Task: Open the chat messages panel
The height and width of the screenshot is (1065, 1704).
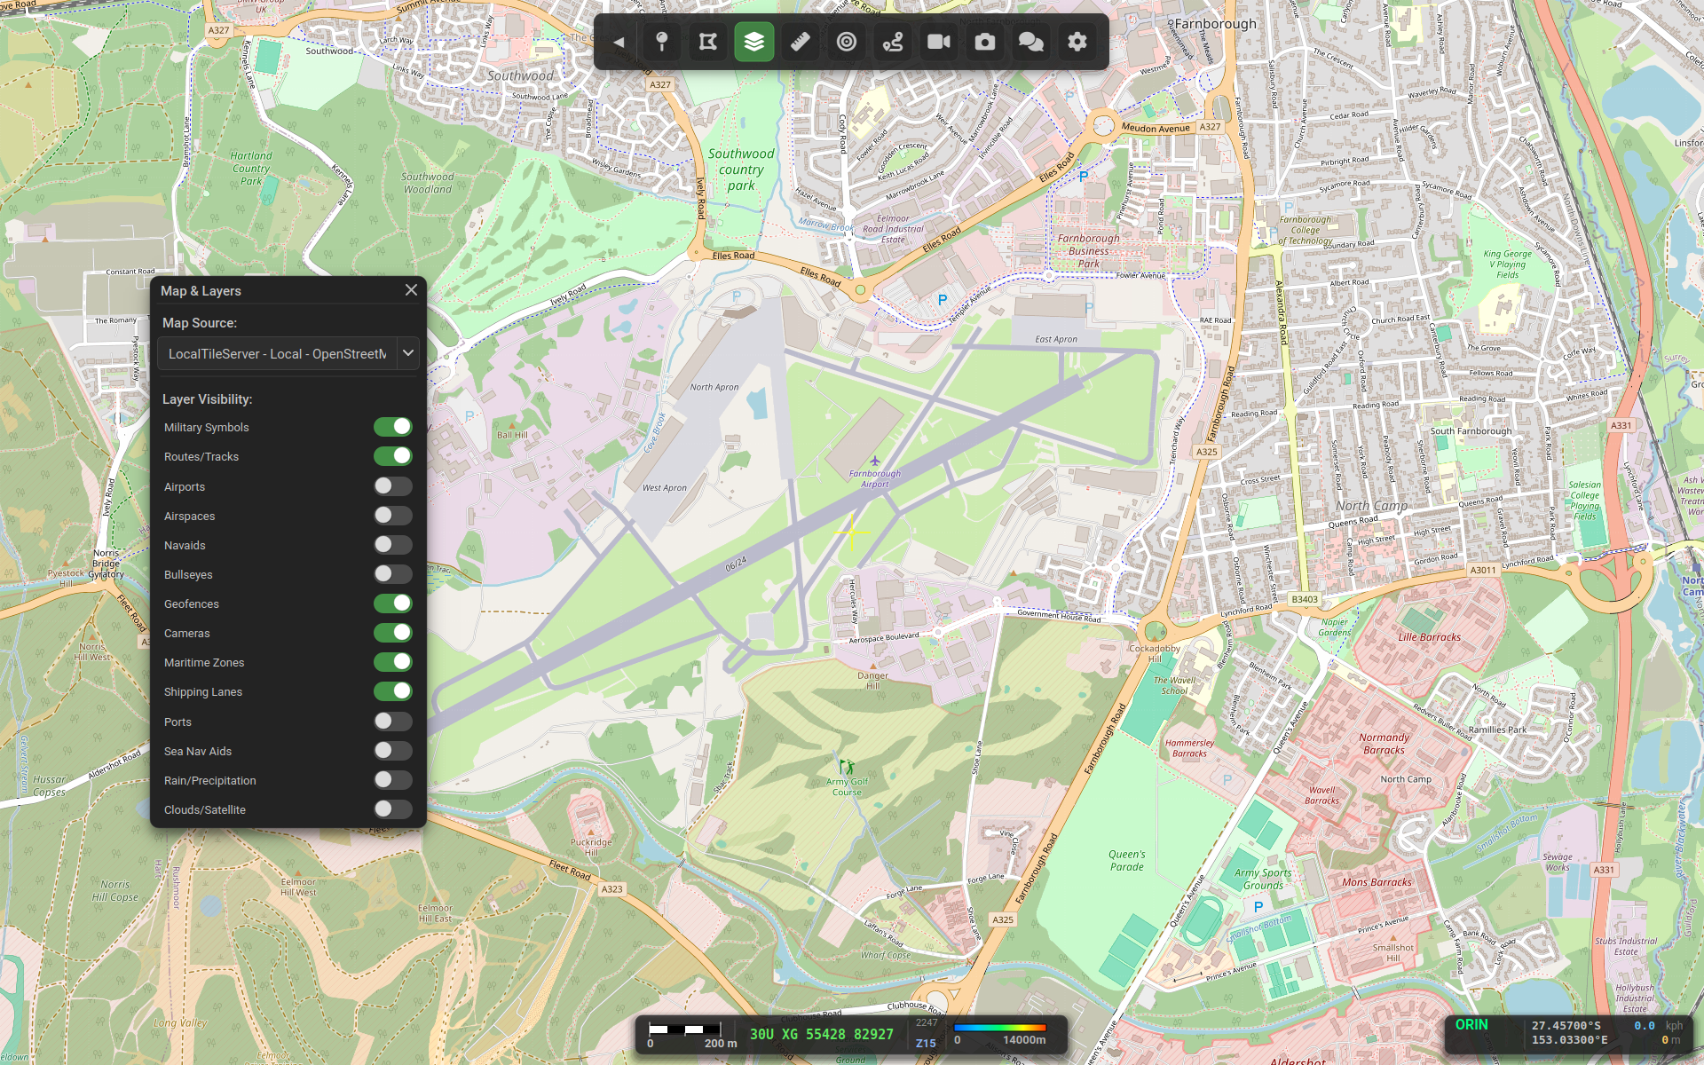Action: point(1030,42)
